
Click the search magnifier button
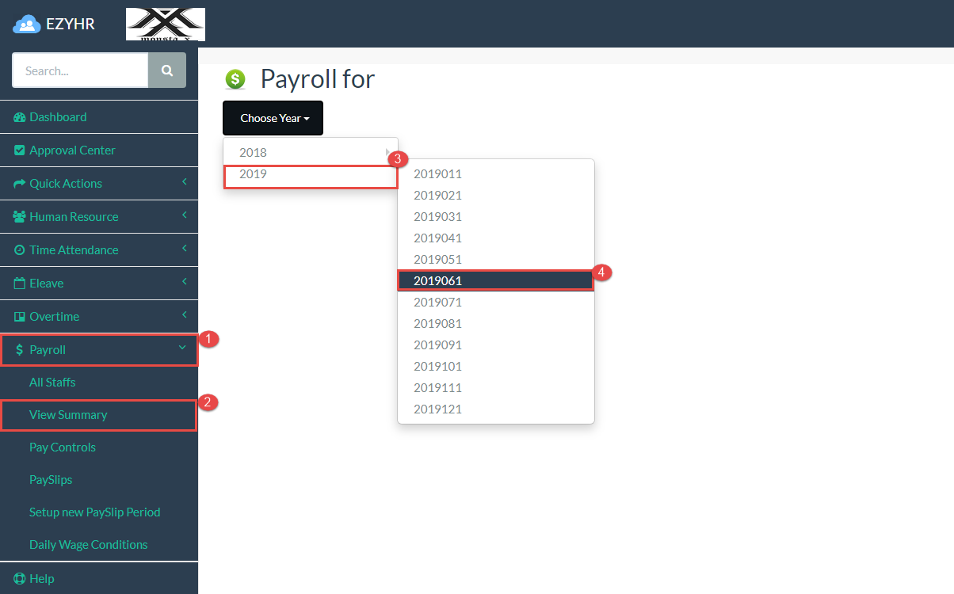pos(167,70)
